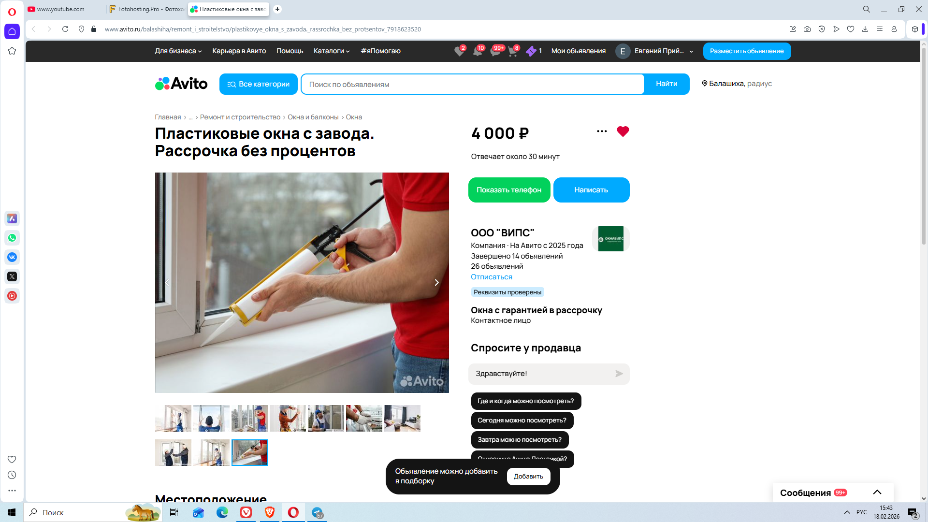Click the favorites heart icon in Avito header

[x=459, y=51]
